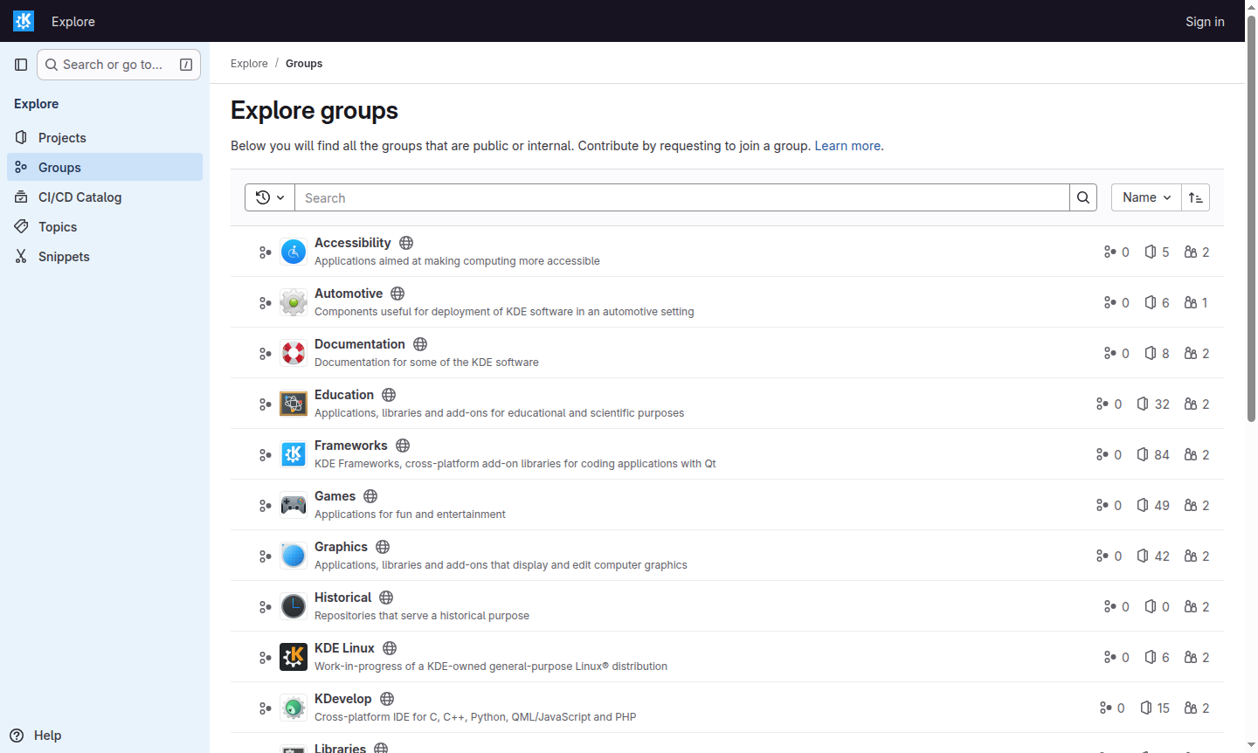Open the Accessibility group avatar

pos(294,252)
